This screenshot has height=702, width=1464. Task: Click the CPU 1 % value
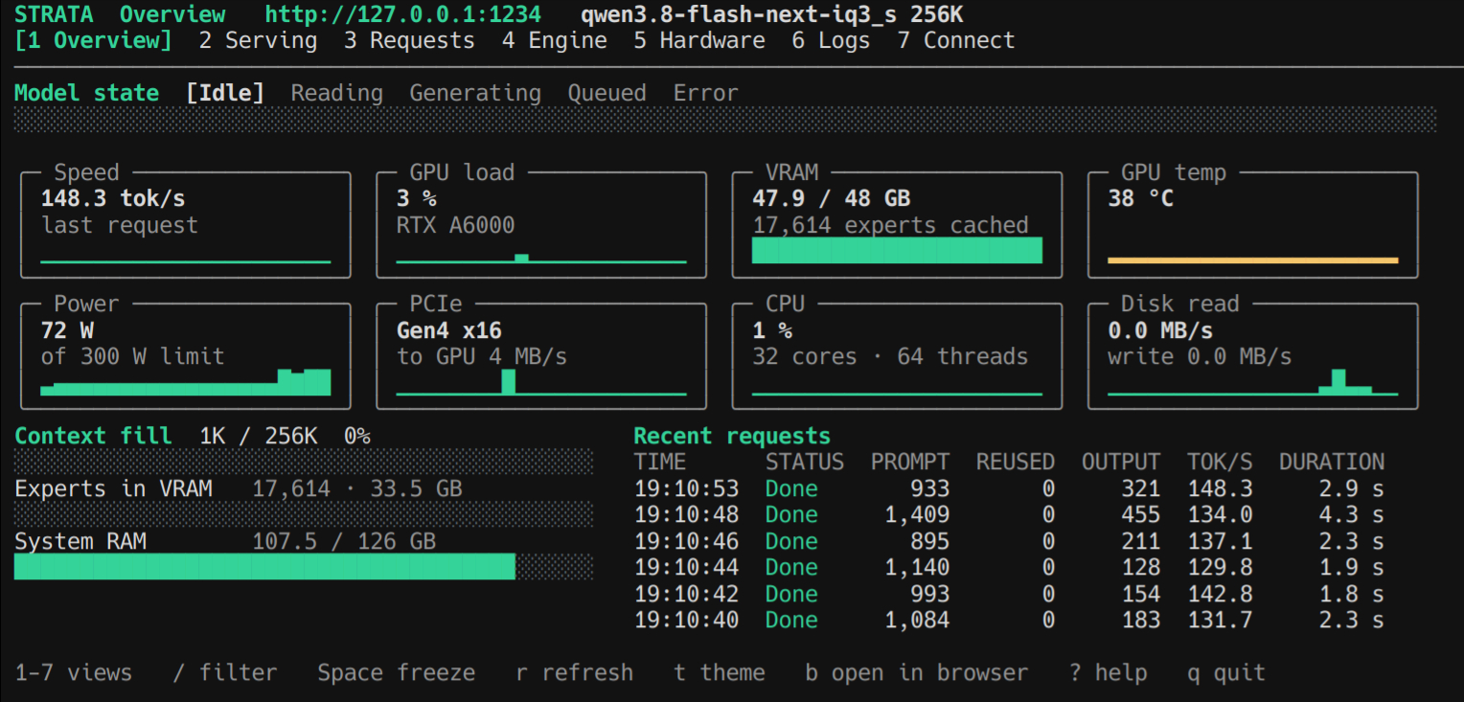[x=772, y=330]
